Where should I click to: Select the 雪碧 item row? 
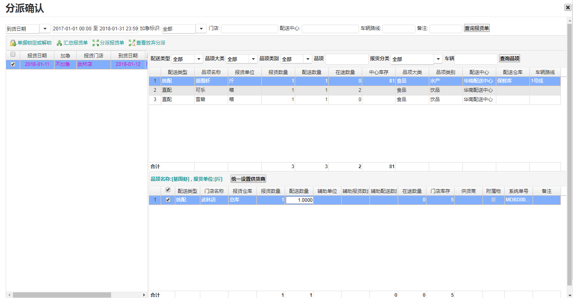355,99
